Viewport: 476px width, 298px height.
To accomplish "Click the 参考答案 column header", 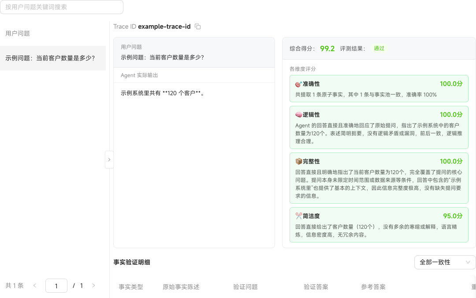I will (x=373, y=287).
